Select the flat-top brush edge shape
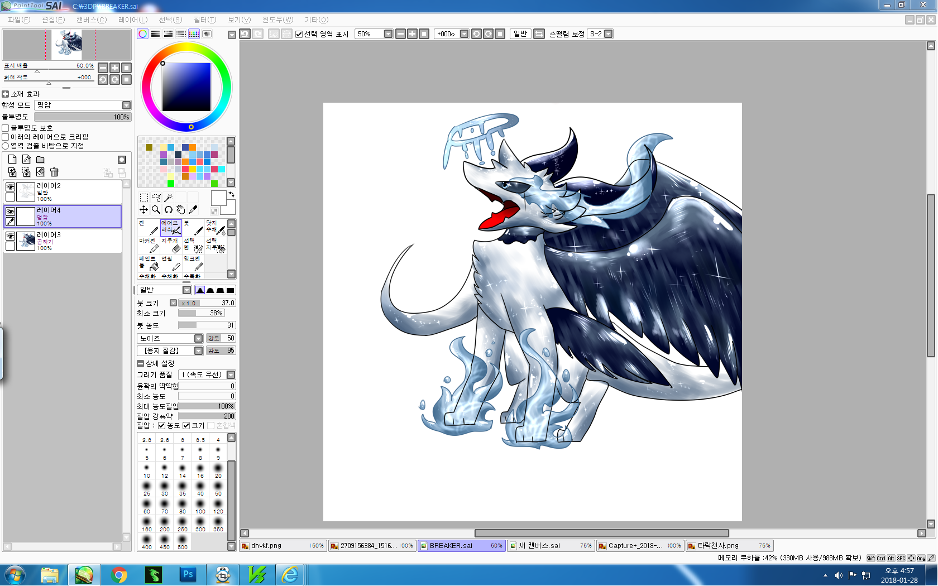938x586 pixels. [230, 290]
